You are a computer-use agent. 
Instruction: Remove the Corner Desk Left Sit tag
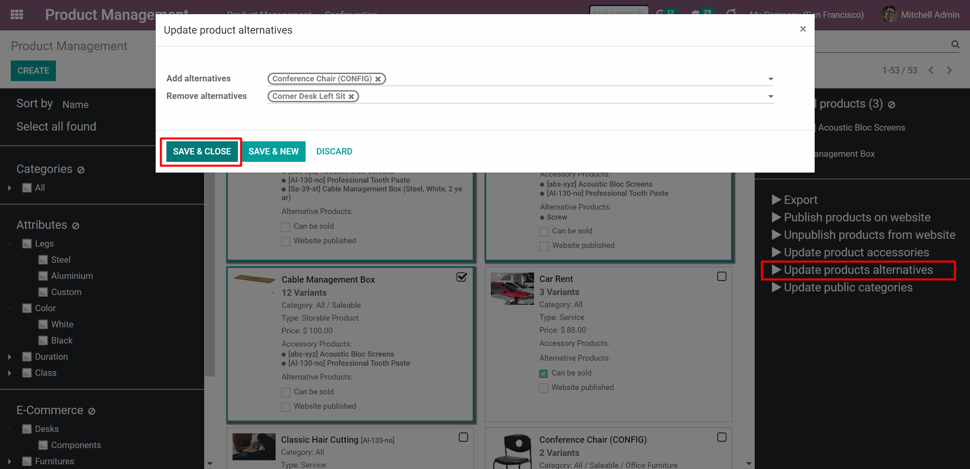point(351,97)
